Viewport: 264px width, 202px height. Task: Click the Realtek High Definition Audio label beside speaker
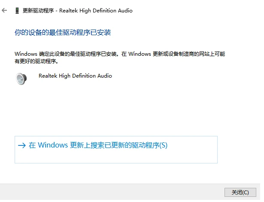click(75, 76)
